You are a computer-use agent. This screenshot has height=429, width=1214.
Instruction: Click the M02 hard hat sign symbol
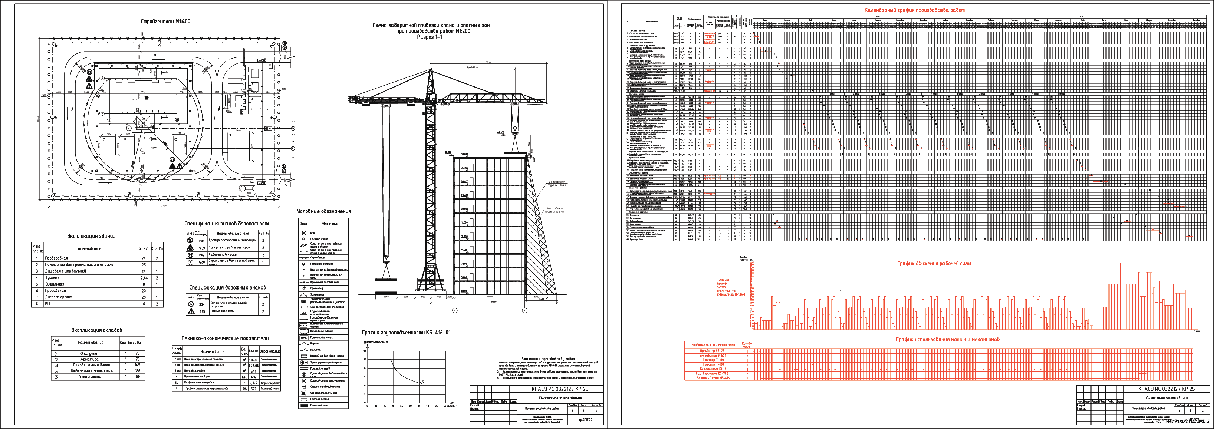(x=190, y=255)
